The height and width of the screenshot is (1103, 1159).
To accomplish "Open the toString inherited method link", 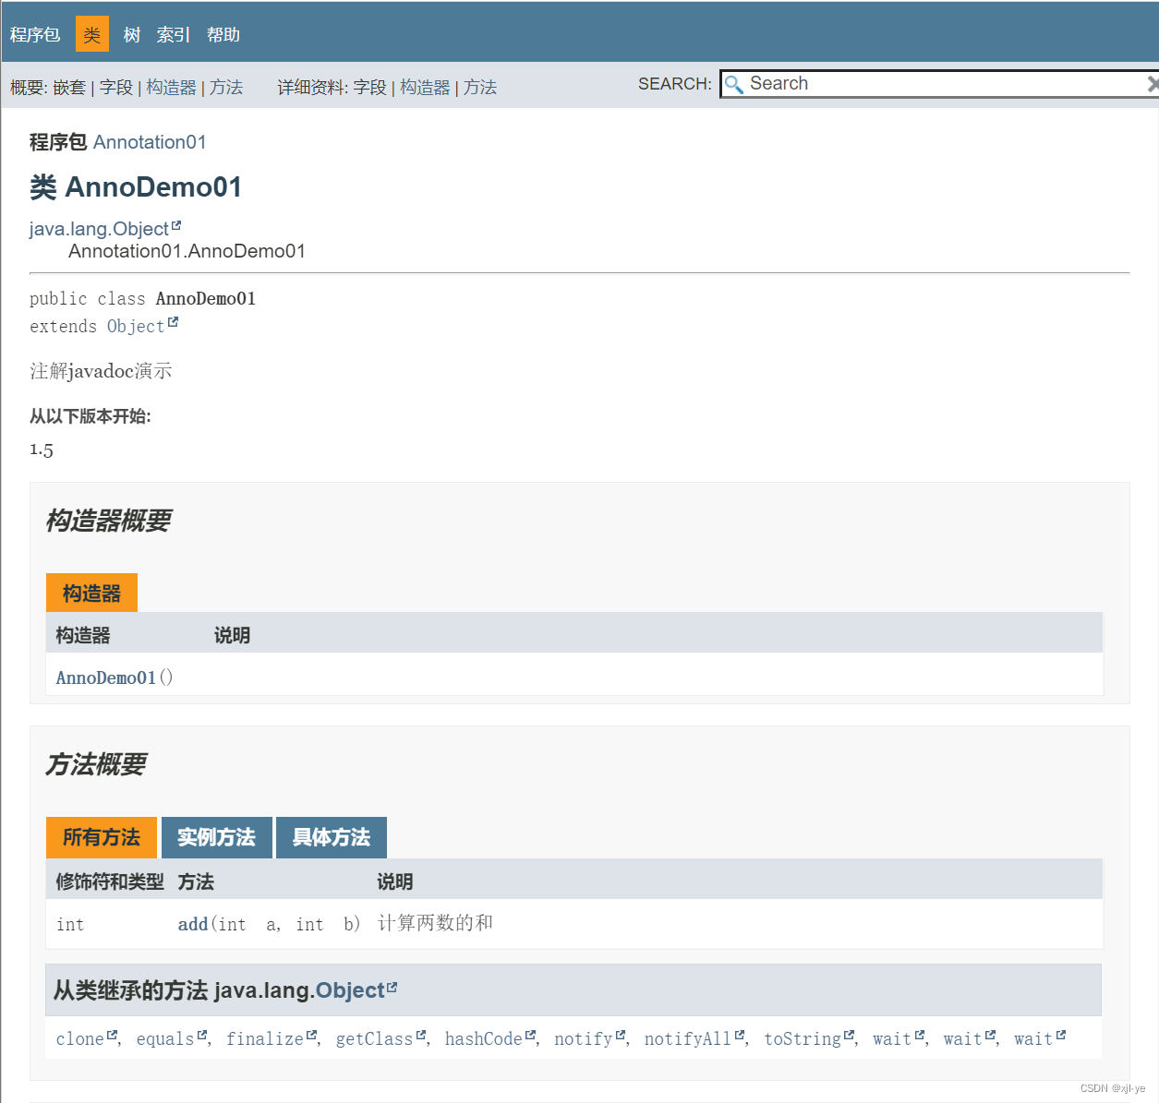I will 803,1039.
